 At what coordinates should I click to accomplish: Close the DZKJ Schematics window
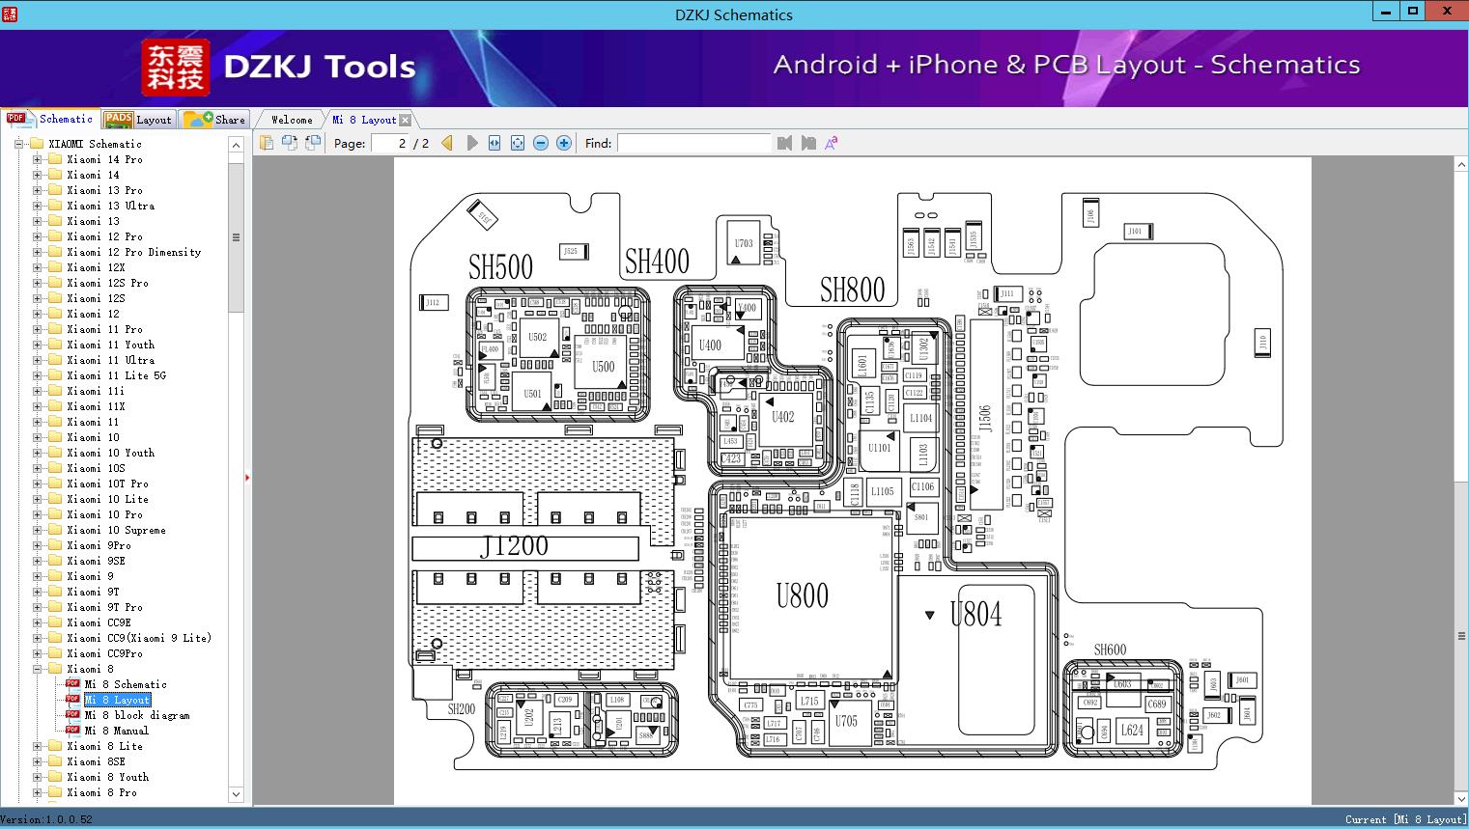click(x=1448, y=12)
